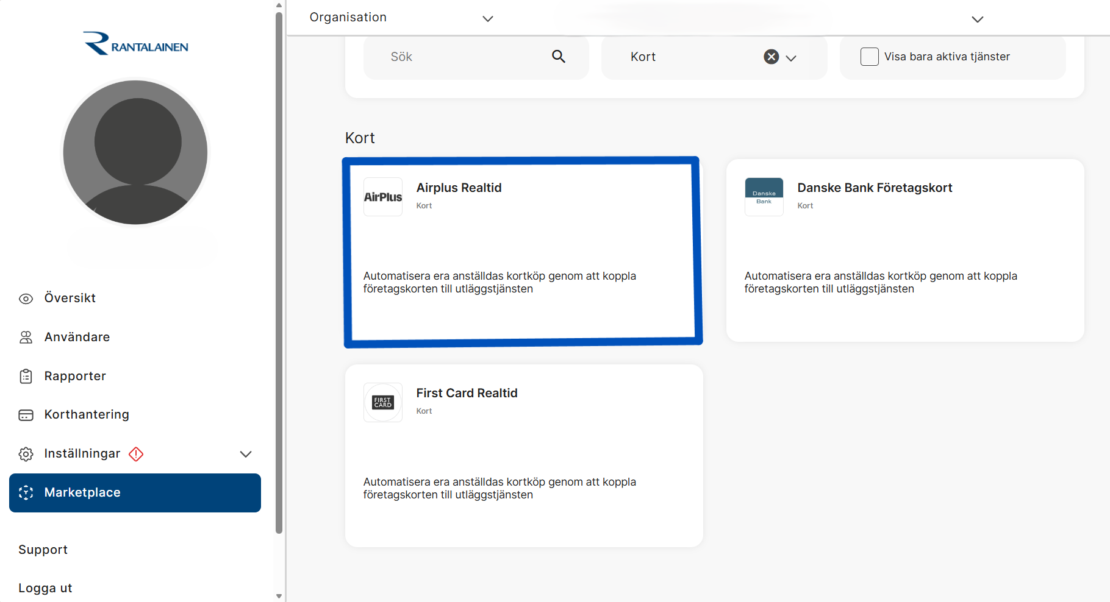The image size is (1110, 602).
Task: Click the AirPlus logo
Action: pos(383,197)
